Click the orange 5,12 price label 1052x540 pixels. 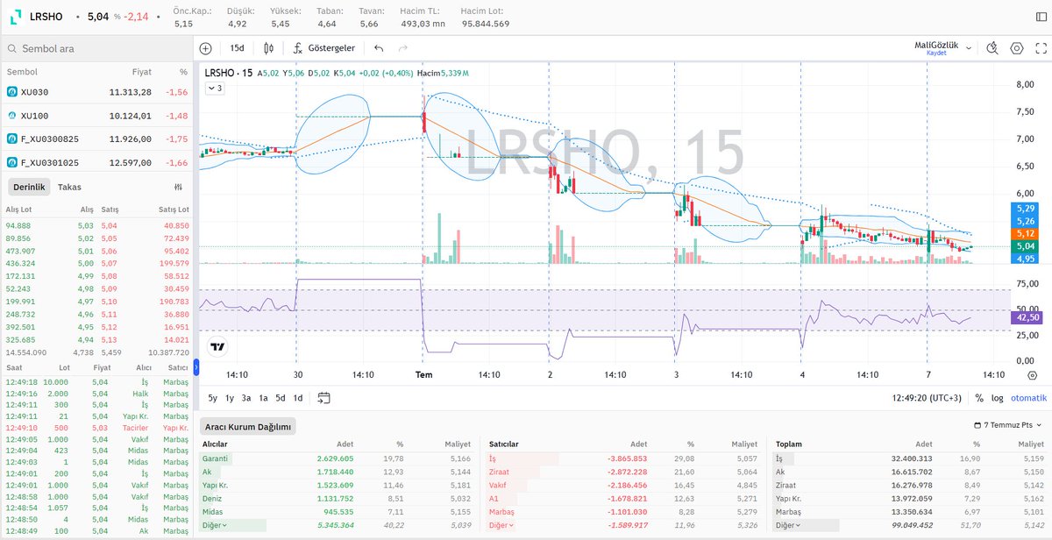(x=1025, y=234)
